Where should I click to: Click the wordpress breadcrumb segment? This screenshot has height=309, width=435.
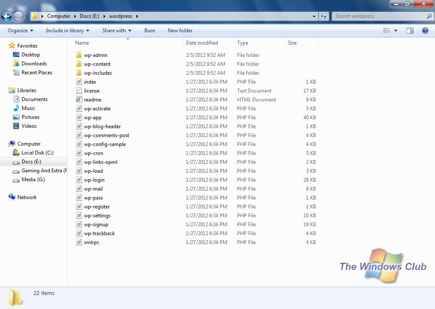(120, 16)
